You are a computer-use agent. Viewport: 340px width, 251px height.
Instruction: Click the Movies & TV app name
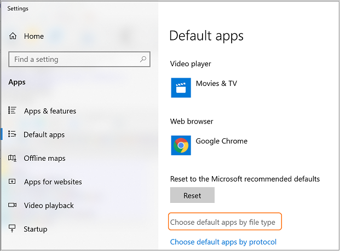pos(216,84)
